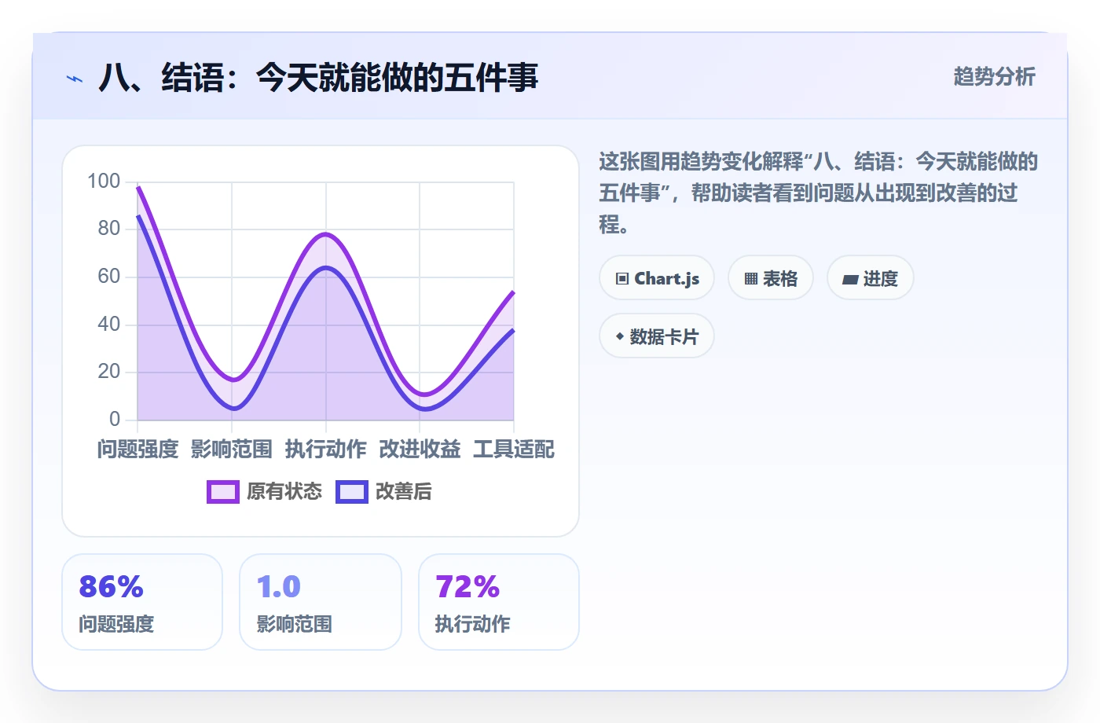
Task: Select the 表格 tag
Action: coord(771,278)
